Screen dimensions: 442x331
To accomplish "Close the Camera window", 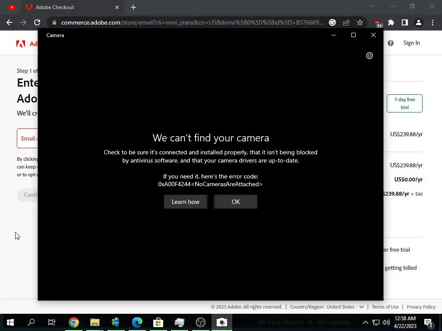I will (x=373, y=35).
